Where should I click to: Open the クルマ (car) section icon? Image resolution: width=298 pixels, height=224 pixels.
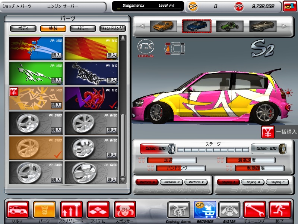tap(18, 209)
